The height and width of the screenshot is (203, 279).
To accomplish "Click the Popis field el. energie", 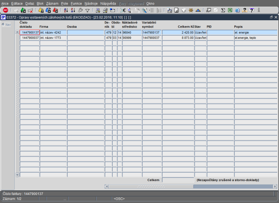I will 256,32.
